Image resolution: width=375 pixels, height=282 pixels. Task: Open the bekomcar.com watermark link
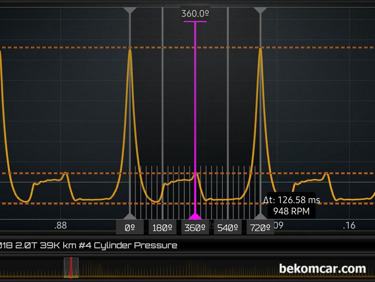coord(322,268)
